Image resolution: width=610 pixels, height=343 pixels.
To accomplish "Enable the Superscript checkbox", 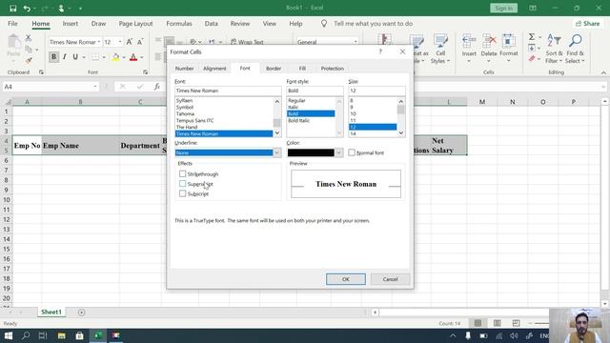I will tap(182, 184).
